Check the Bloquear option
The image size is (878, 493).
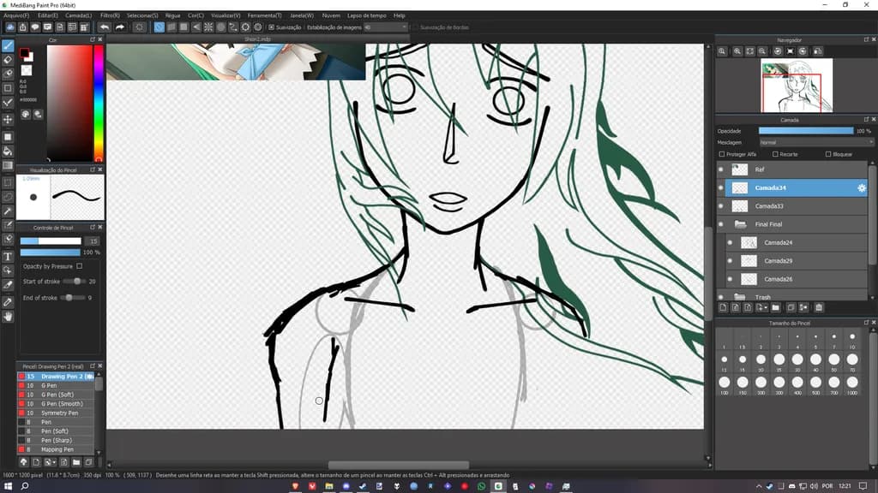pyautogui.click(x=828, y=154)
